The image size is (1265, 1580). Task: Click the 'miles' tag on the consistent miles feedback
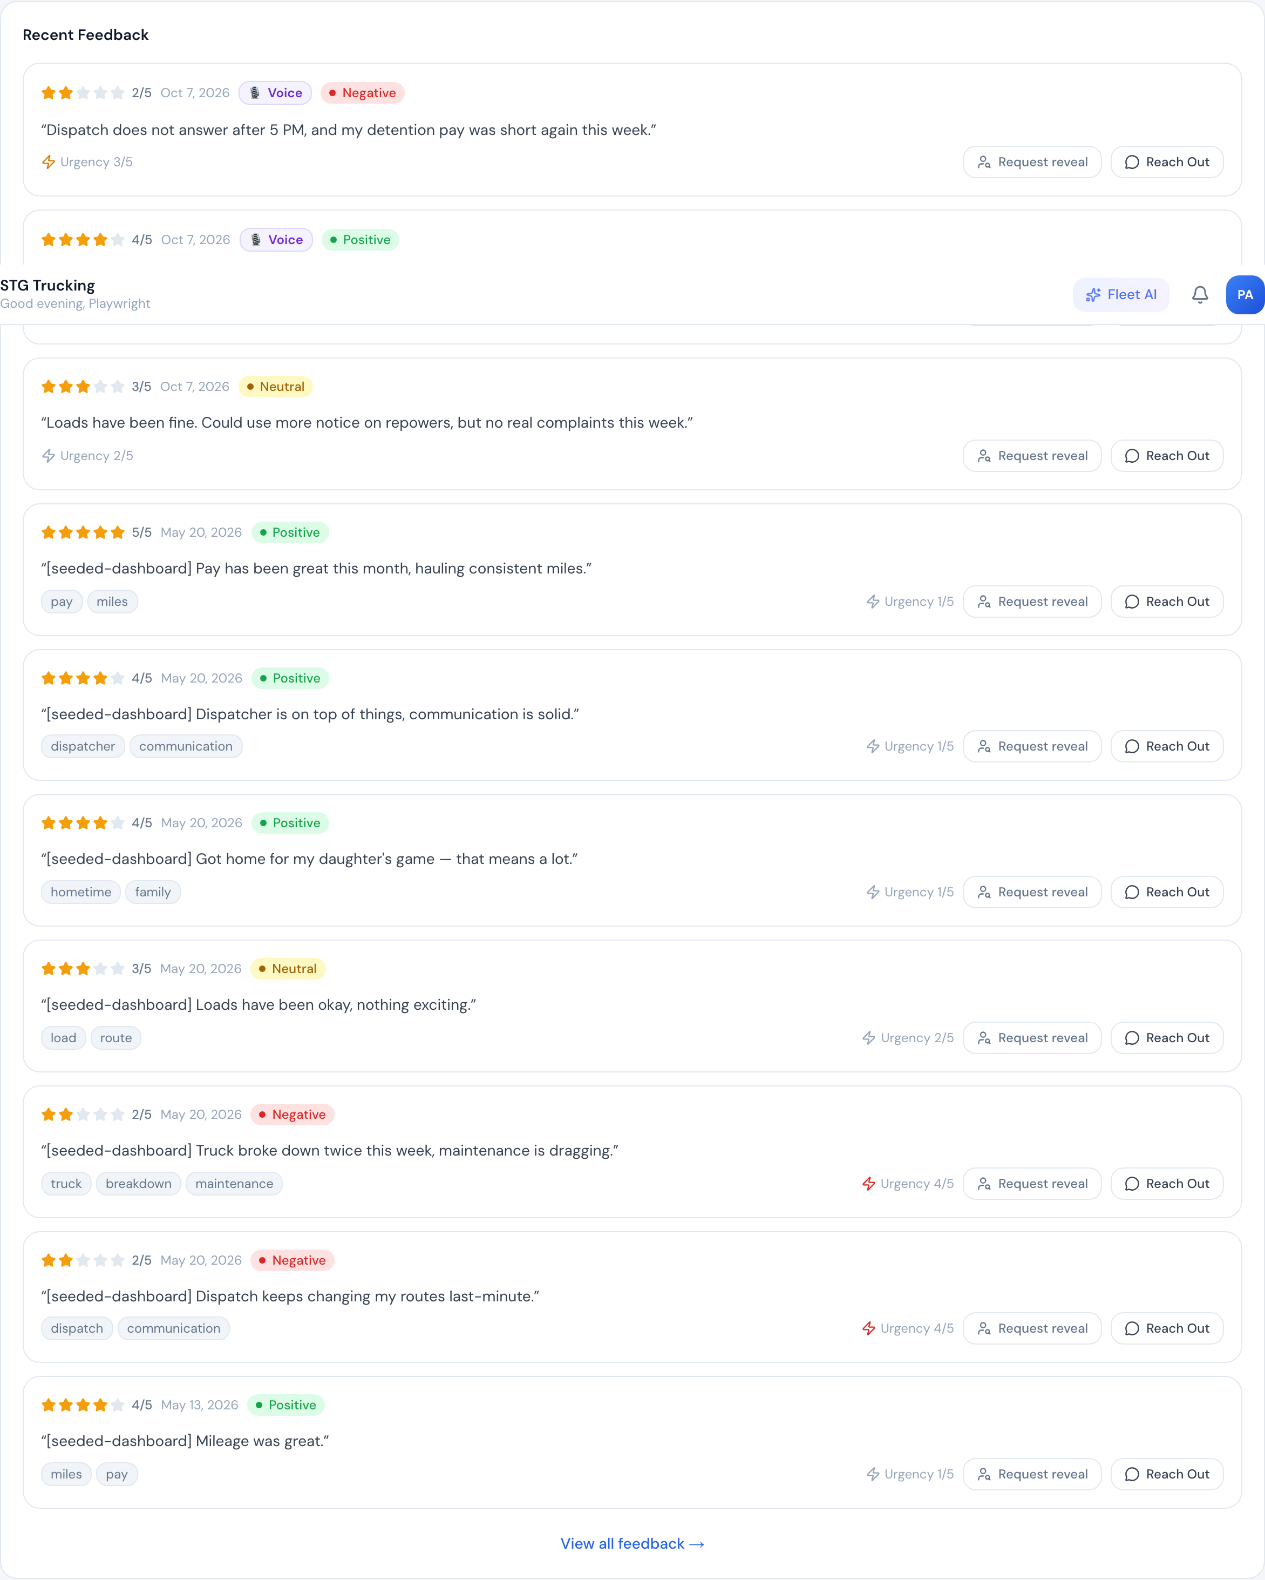pyautogui.click(x=112, y=602)
